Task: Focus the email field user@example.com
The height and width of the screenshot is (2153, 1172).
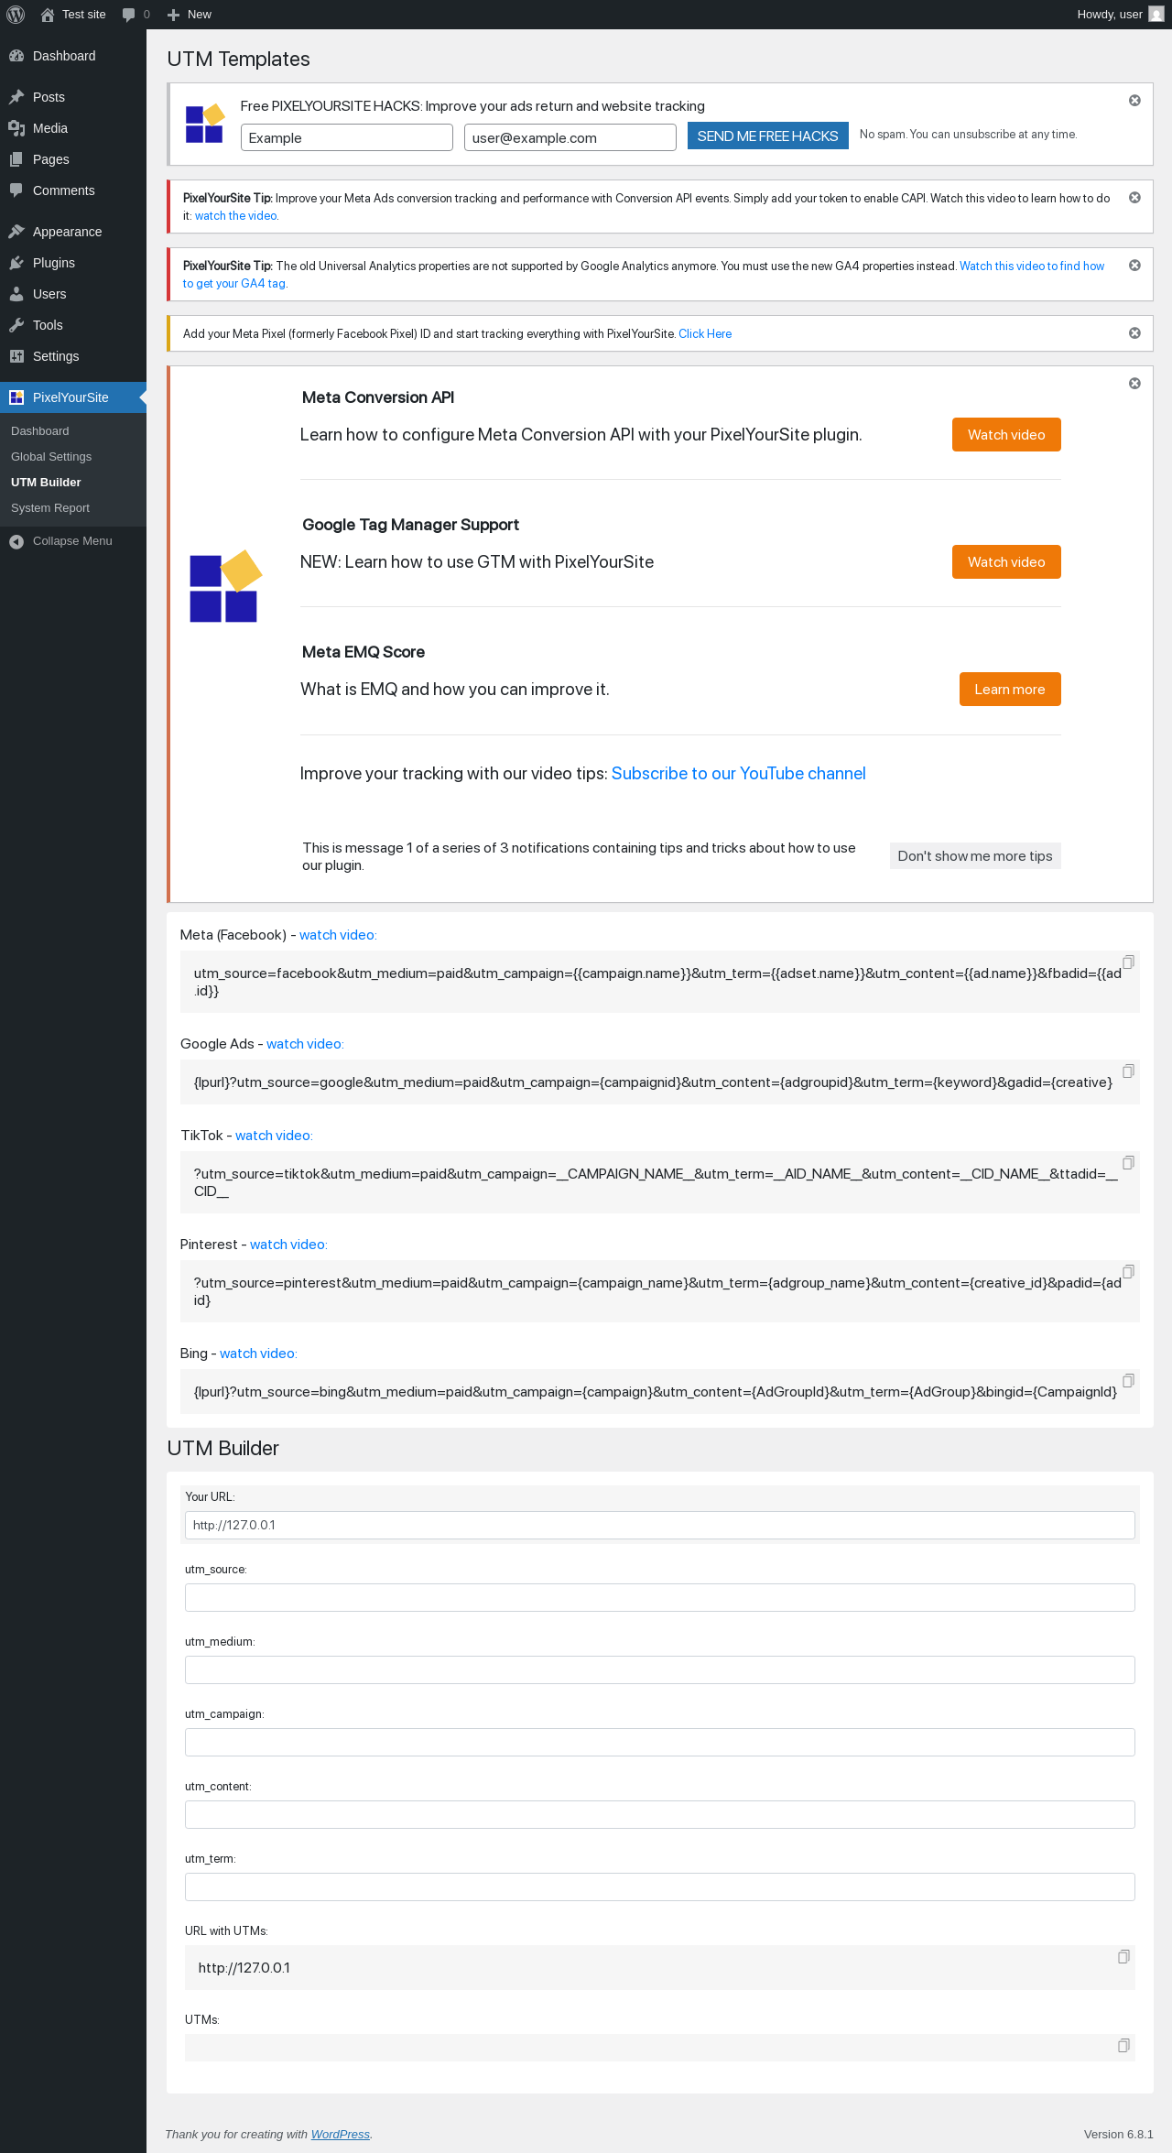Action: click(x=570, y=137)
